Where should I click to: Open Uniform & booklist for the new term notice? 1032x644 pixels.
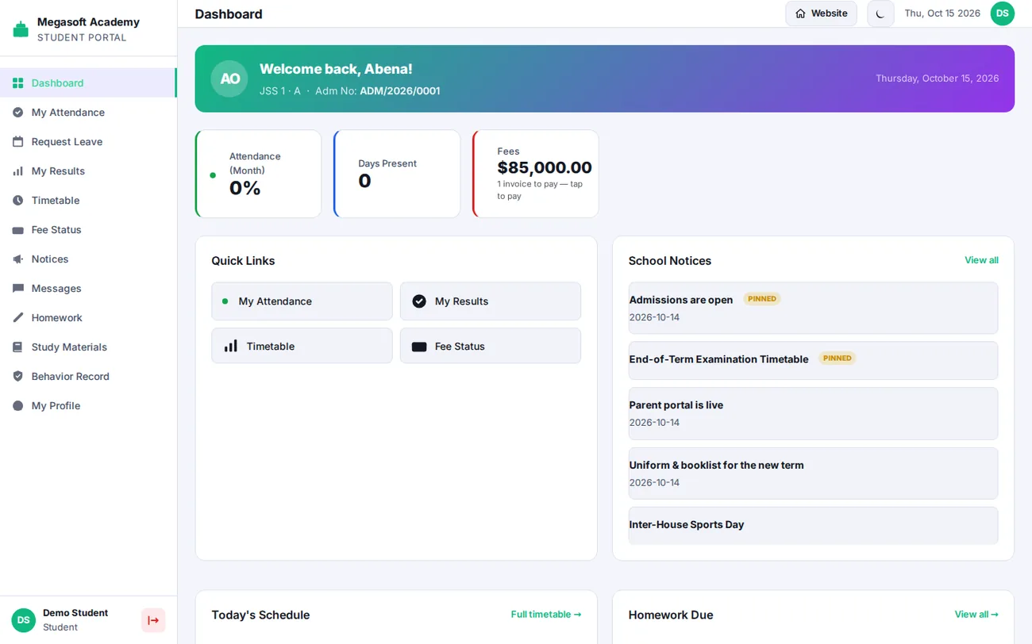point(813,473)
